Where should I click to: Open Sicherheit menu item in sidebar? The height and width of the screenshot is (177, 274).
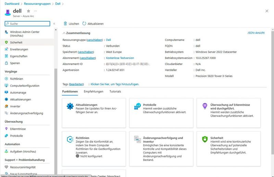pos(27,42)
